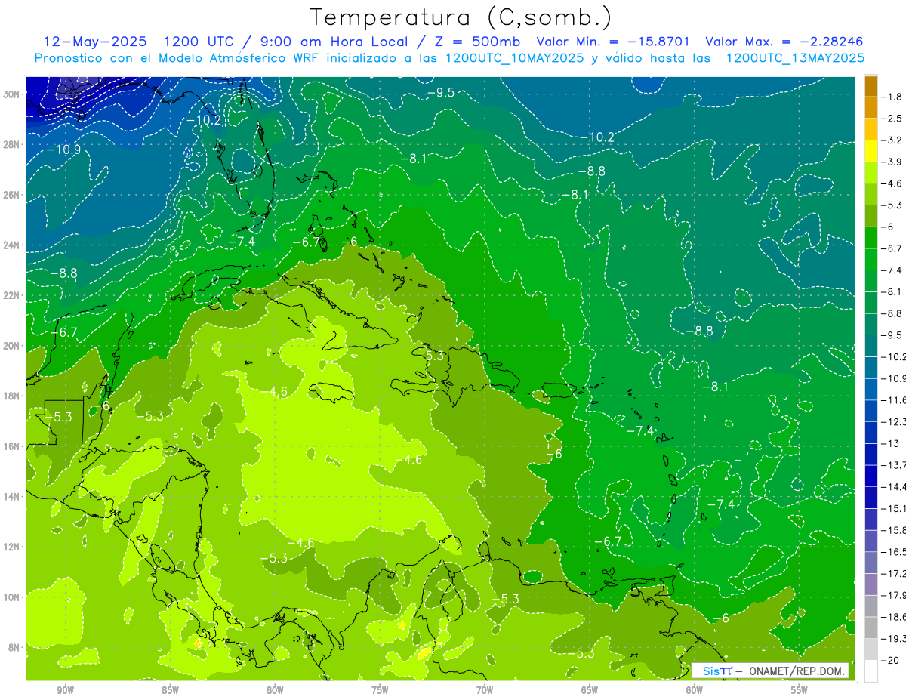Click the 60W longitude axis label
Viewport: 906px width, 700px height.
point(695,690)
